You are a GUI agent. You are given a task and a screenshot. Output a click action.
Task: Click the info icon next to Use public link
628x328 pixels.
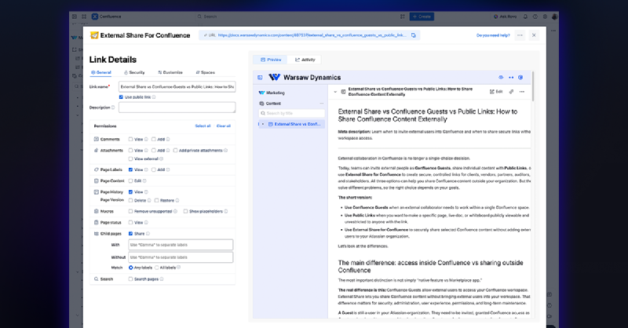click(x=154, y=97)
